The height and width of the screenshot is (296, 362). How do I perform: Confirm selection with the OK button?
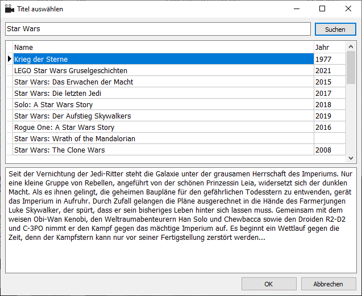(x=269, y=284)
